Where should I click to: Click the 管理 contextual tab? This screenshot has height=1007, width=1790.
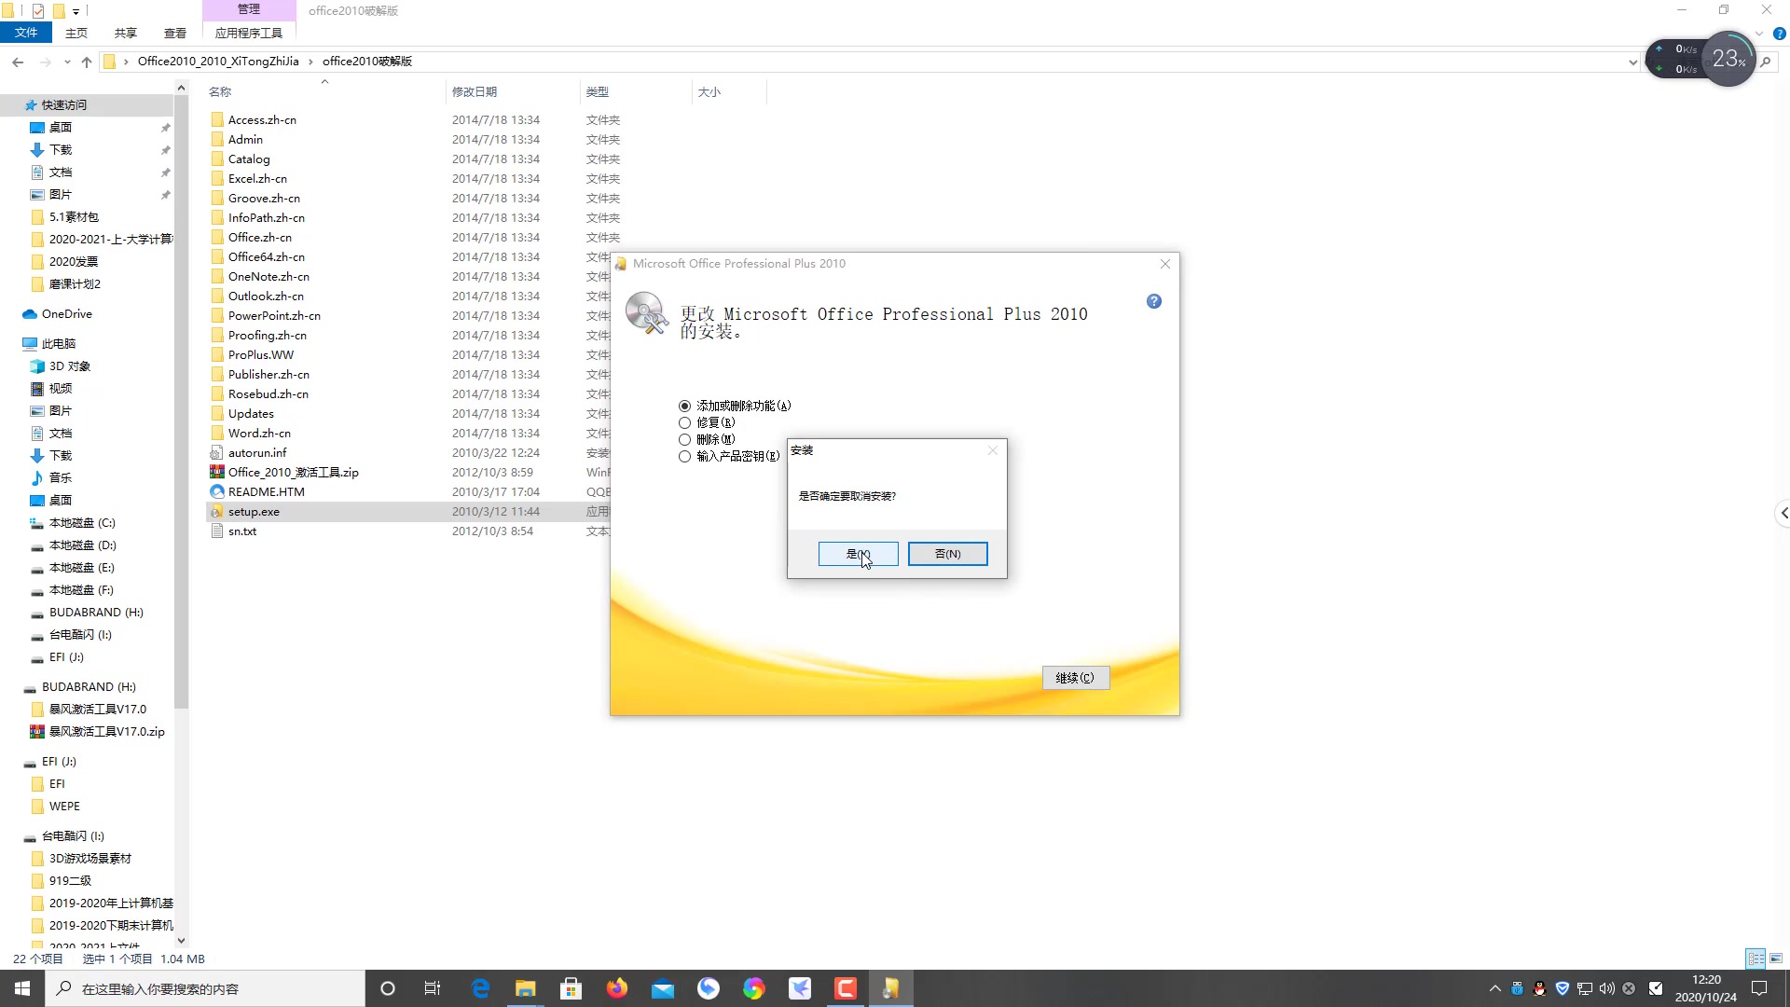[x=249, y=9]
